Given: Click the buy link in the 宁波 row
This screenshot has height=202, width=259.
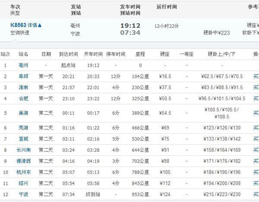Looking at the screenshot, I should 256,194.
